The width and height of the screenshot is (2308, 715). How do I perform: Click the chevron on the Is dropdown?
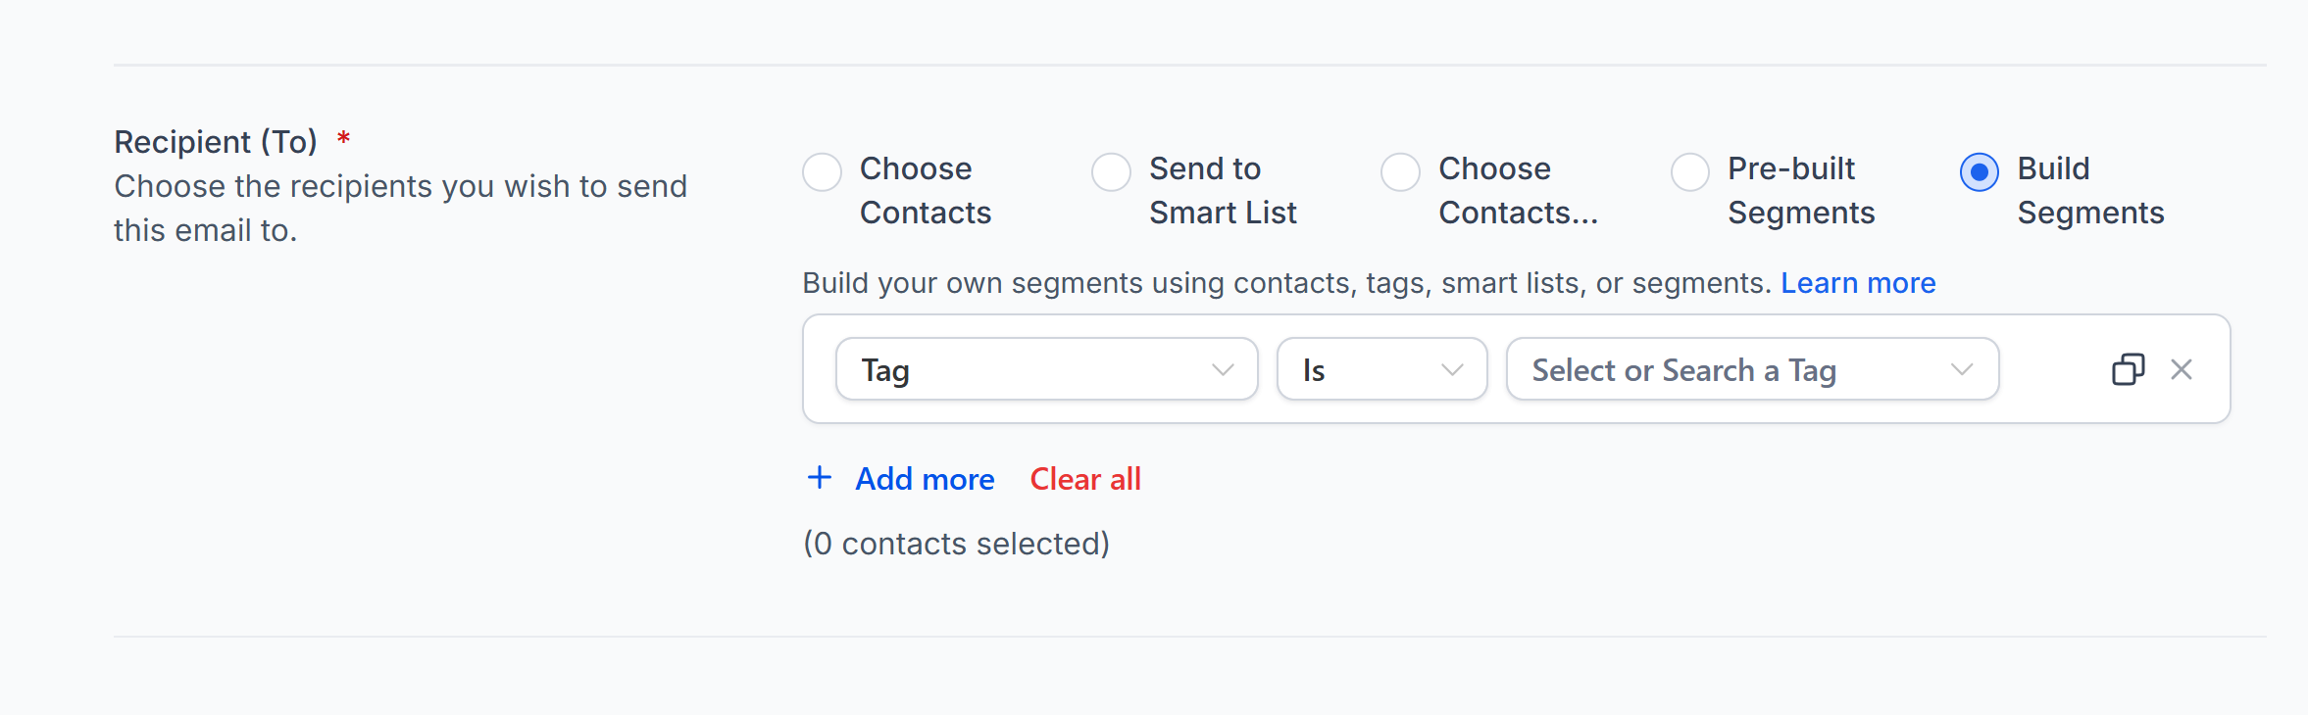[x=1454, y=369]
